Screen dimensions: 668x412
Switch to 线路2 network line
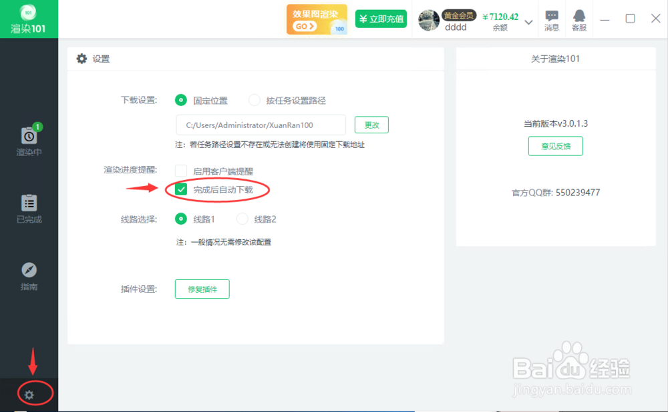coord(244,219)
